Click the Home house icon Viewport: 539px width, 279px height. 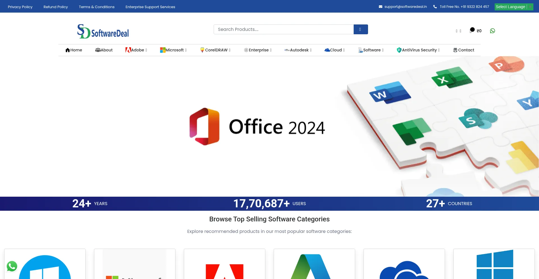pyautogui.click(x=68, y=50)
